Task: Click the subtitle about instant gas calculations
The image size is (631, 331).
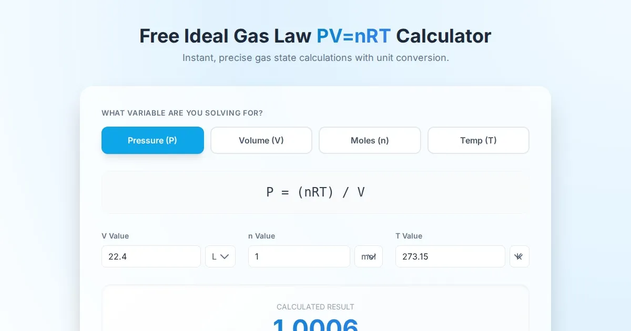Action: 315,58
